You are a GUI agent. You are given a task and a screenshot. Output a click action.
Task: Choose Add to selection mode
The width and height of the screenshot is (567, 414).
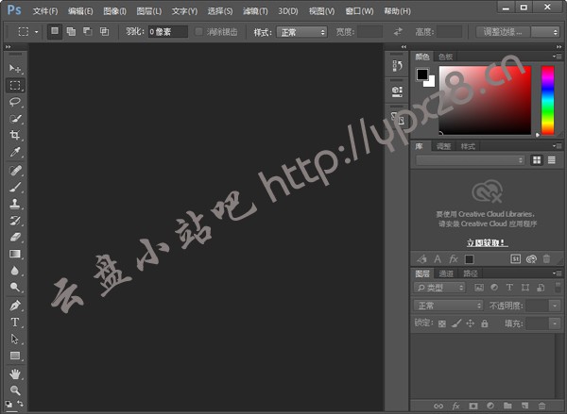click(71, 32)
